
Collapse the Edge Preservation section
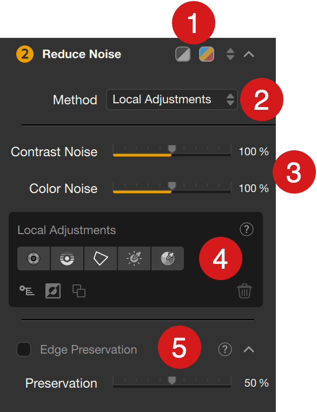(x=249, y=349)
